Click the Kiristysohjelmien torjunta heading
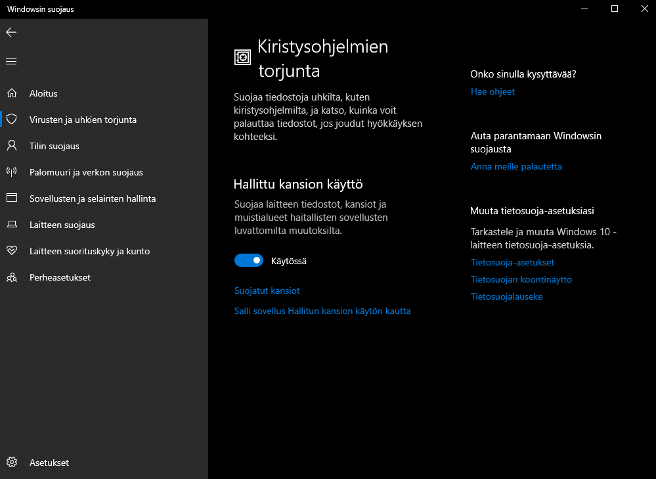Screen dimensions: 656x479 pyautogui.click(x=322, y=58)
